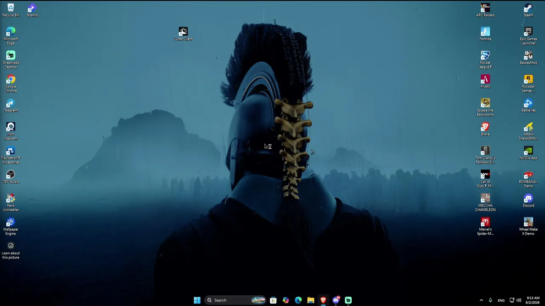This screenshot has height=306, width=545.
Task: Select the Recycle Bin desktop icon
Action: [11, 10]
